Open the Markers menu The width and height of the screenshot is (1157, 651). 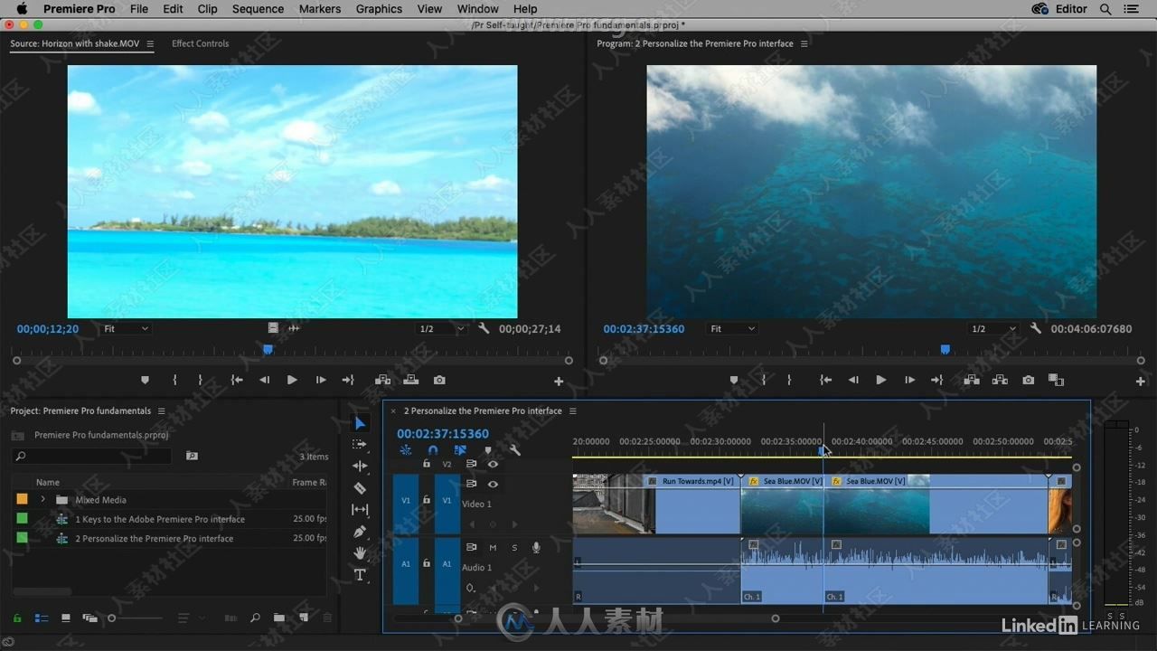click(x=320, y=9)
